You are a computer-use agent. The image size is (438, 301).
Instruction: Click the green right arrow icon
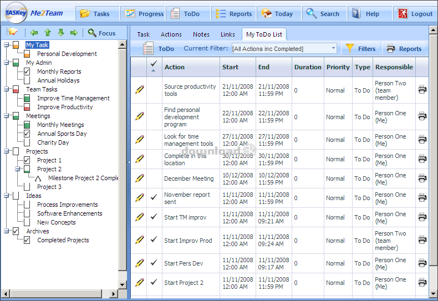pos(74,33)
